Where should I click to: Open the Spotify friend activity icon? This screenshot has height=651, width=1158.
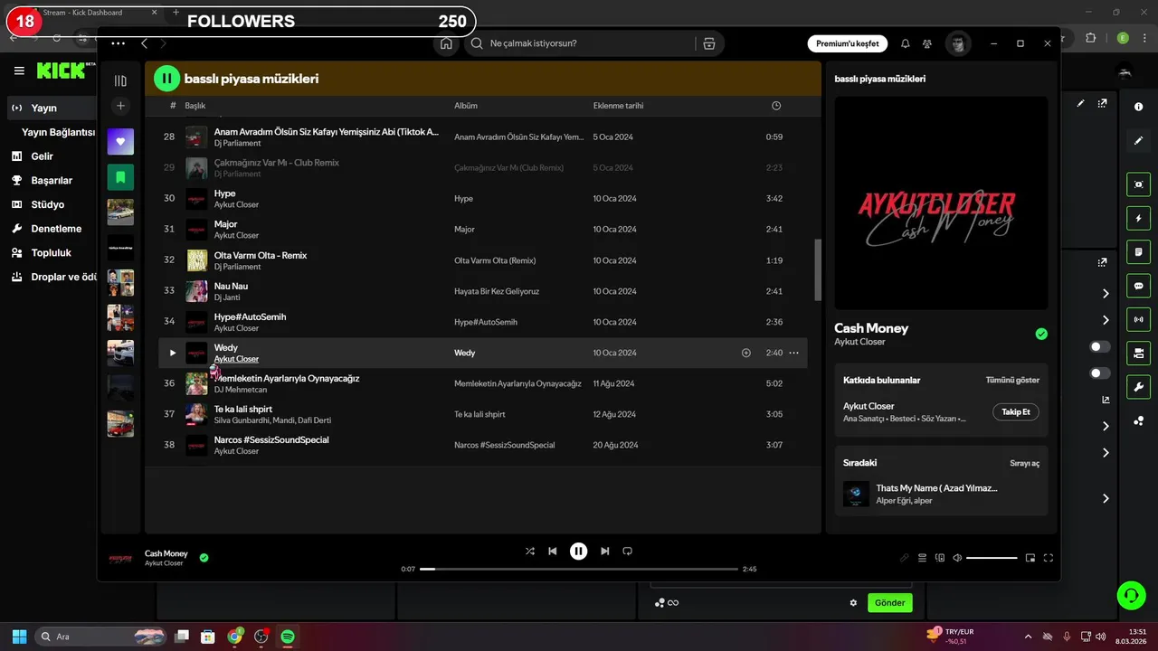[x=927, y=43]
